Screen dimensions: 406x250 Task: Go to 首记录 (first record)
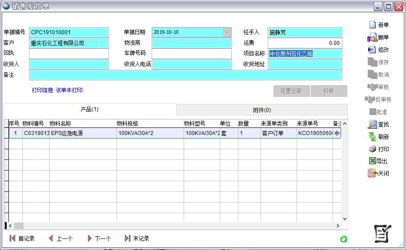point(12,238)
